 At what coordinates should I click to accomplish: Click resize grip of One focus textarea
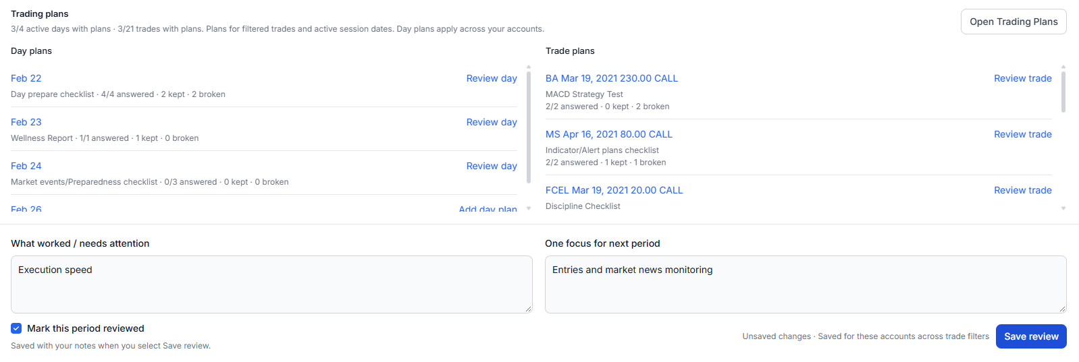tap(1062, 309)
